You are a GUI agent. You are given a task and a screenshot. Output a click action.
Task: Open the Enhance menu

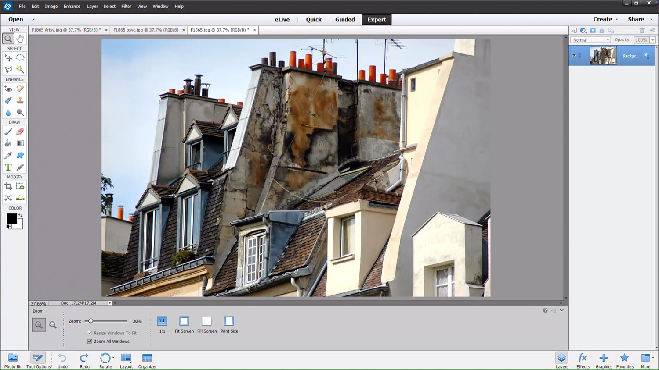click(72, 7)
